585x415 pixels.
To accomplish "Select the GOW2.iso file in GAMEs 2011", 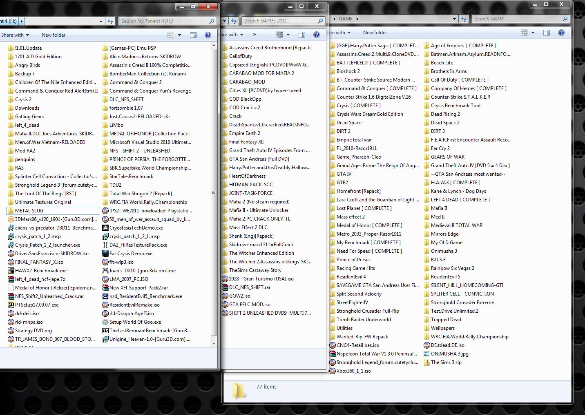I will [236, 296].
